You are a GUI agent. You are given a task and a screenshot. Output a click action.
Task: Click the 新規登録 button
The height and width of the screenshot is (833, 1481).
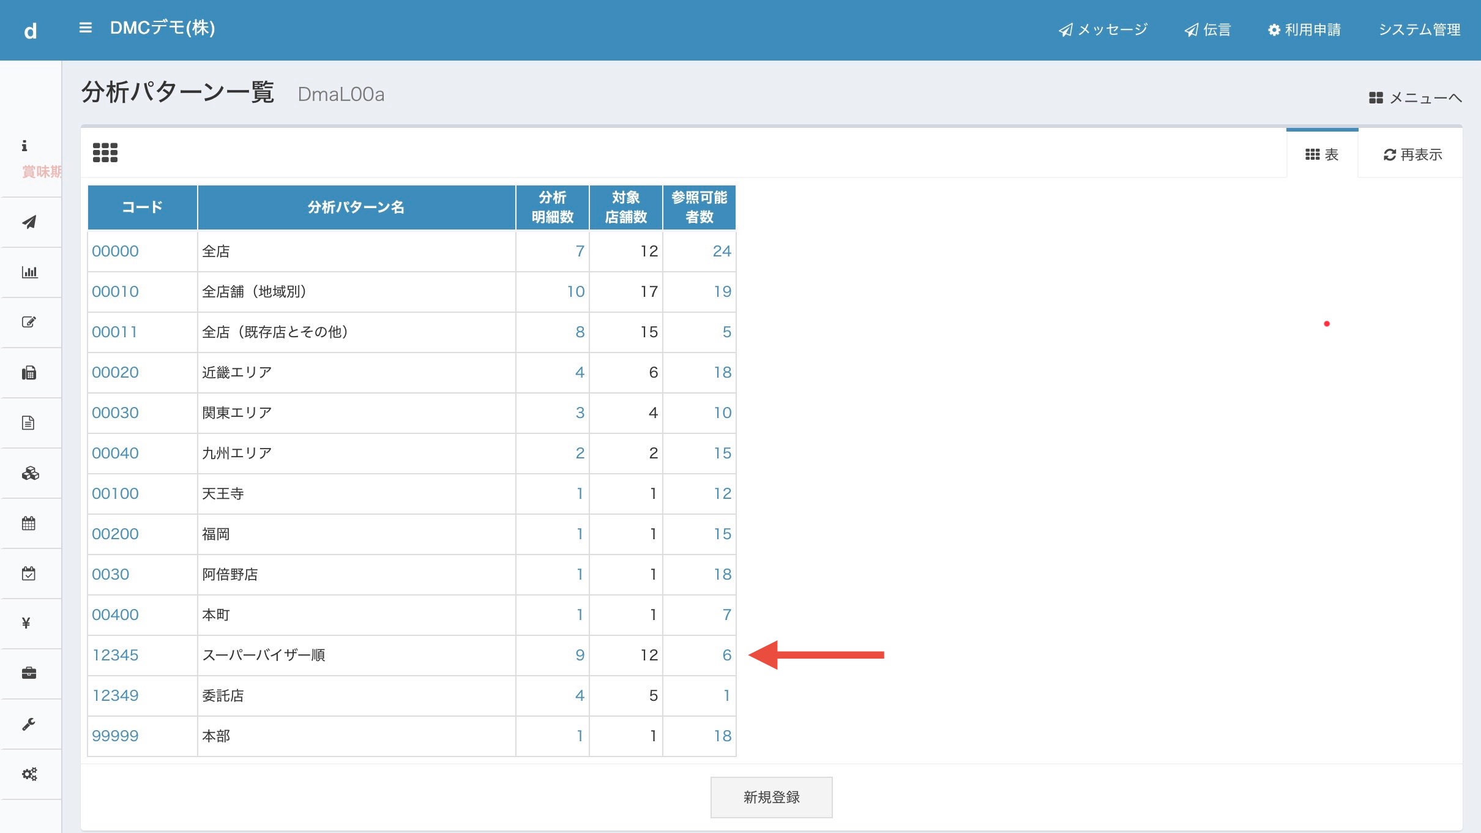tap(771, 797)
